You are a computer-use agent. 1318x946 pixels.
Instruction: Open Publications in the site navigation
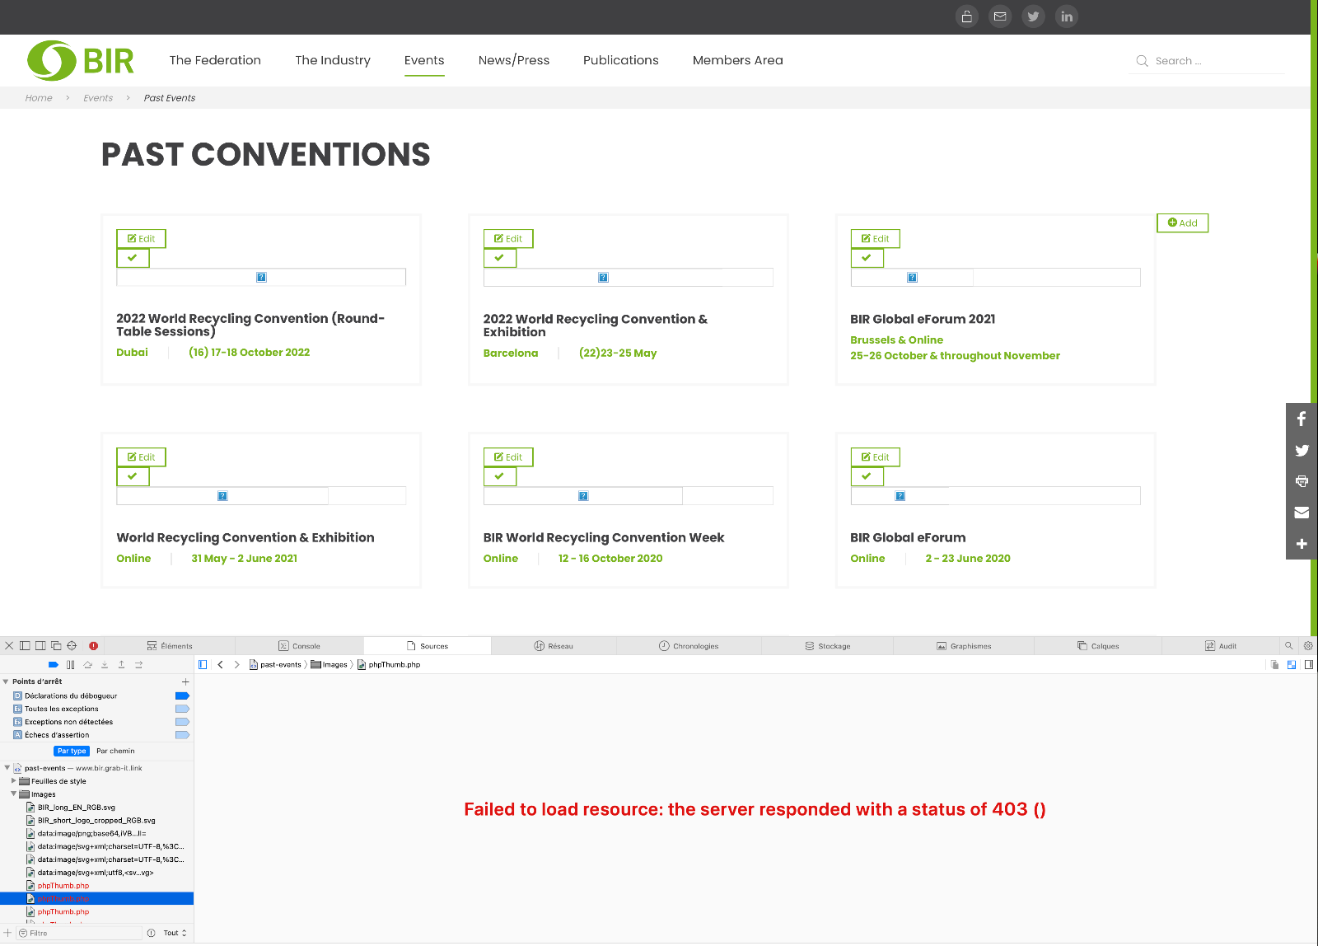click(620, 60)
